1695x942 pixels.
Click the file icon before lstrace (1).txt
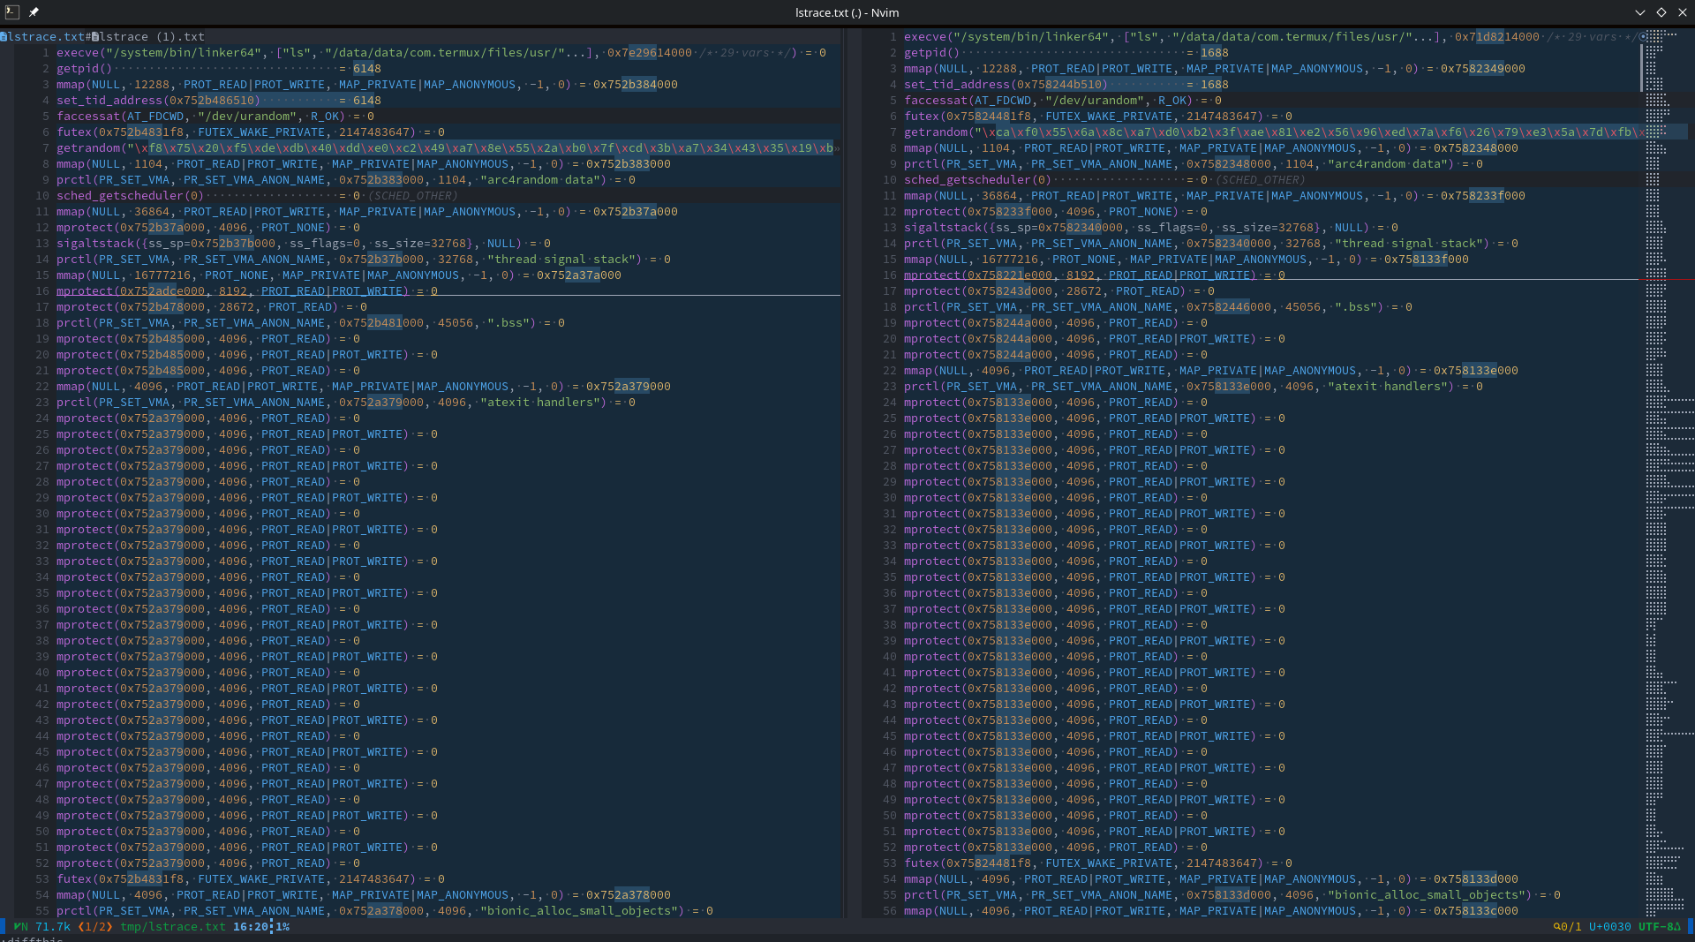(x=96, y=37)
